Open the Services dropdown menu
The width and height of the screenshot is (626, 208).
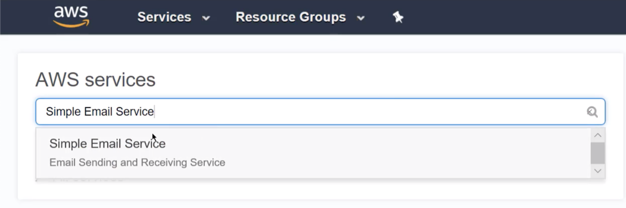(x=173, y=17)
